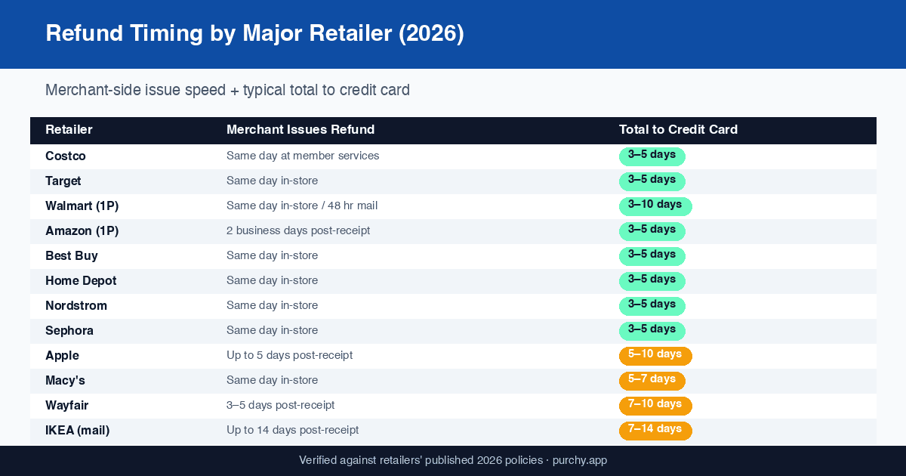Click '3–5 days post-receipt' Wayfair cell

coord(281,405)
